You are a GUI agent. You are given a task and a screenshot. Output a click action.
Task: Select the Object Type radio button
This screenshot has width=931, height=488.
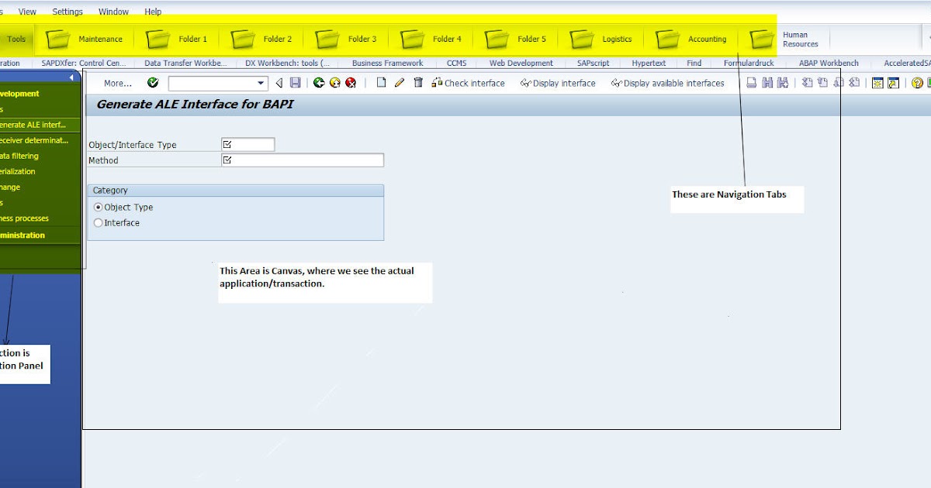click(97, 207)
